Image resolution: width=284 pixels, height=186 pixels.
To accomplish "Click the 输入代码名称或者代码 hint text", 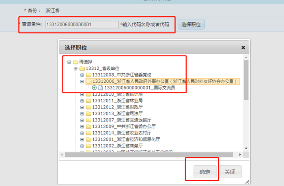I will click(146, 24).
